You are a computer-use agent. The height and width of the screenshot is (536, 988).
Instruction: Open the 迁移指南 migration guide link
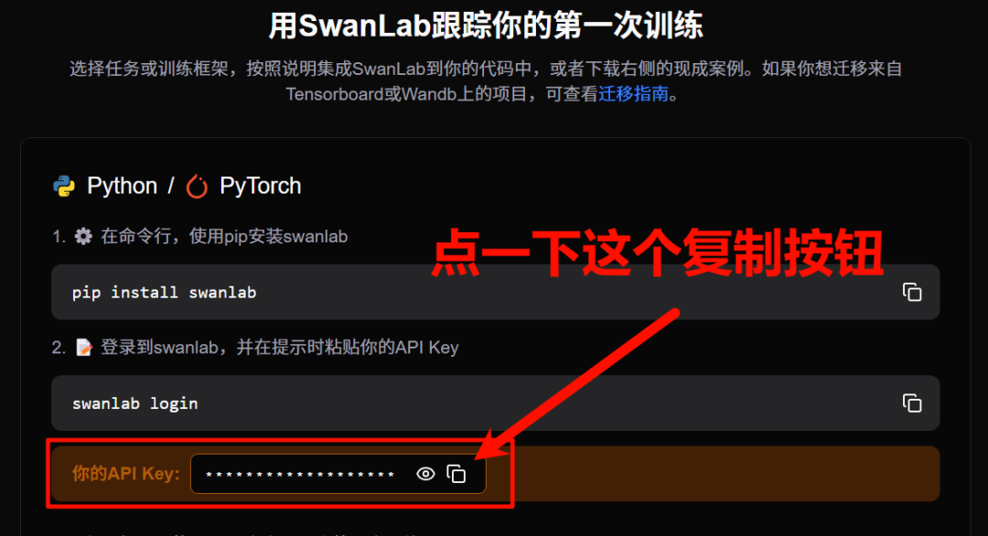click(633, 94)
